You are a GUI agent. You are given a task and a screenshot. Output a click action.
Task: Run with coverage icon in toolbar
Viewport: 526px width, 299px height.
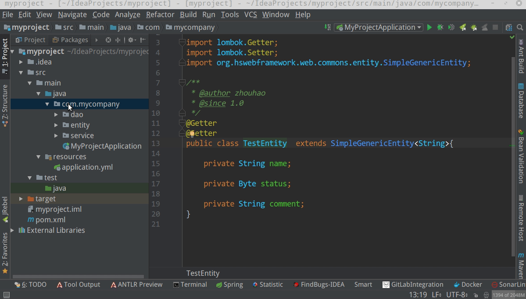[x=451, y=28]
